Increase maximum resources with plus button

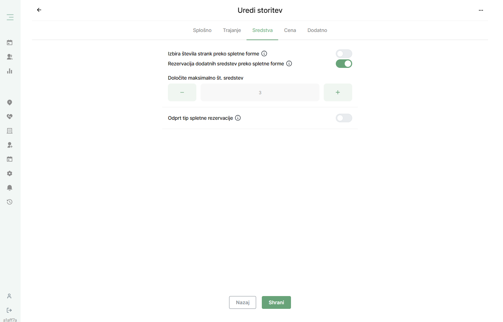[x=338, y=92]
